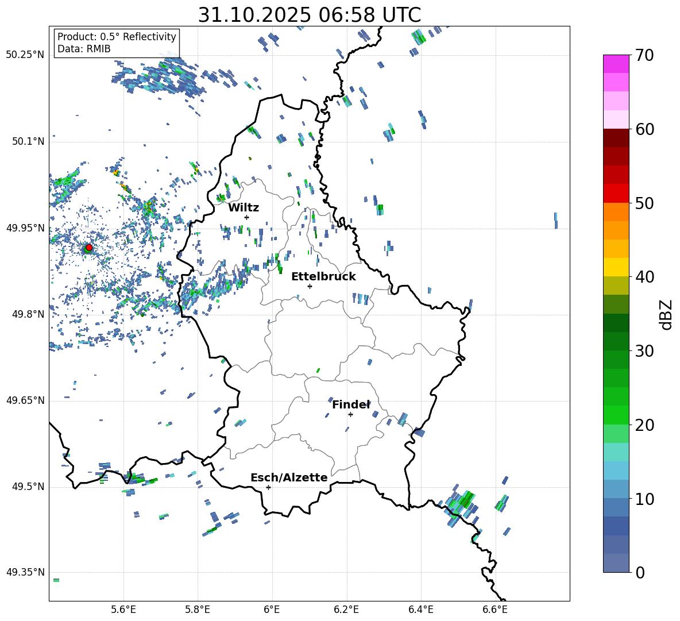Select the Wiltz map label

tap(244, 207)
